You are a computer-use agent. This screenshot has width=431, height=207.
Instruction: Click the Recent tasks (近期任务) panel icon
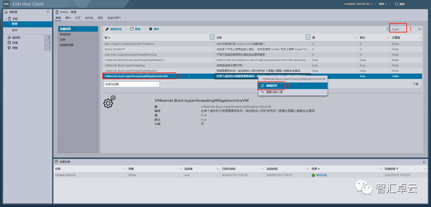(56, 162)
